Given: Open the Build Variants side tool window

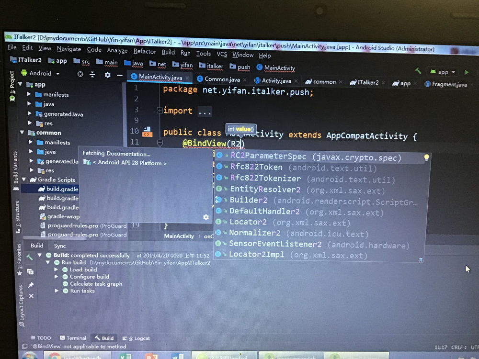Looking at the screenshot, I should click(x=15, y=170).
